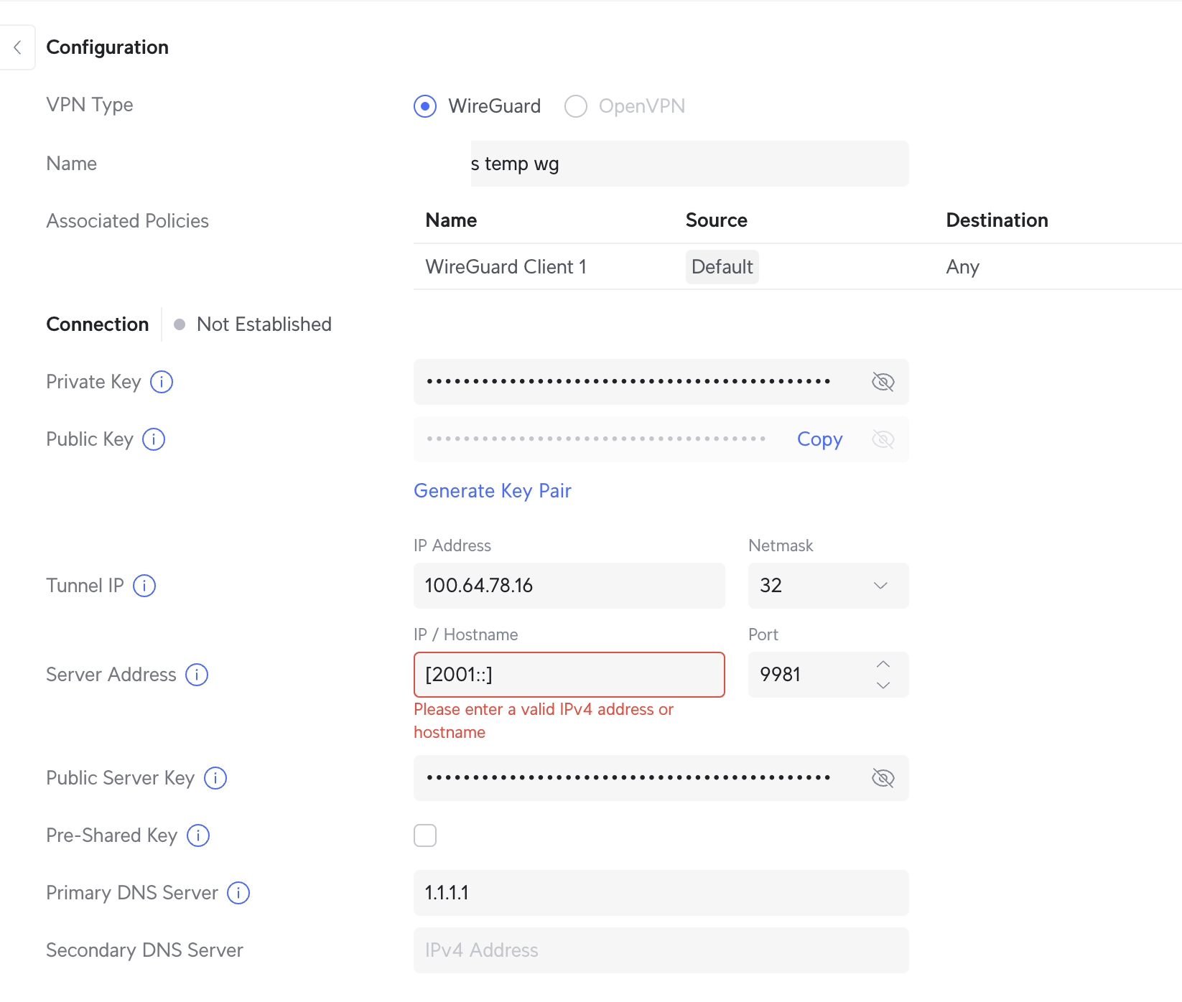Edit the Primary DNS Server 1.1.1.1

point(661,893)
